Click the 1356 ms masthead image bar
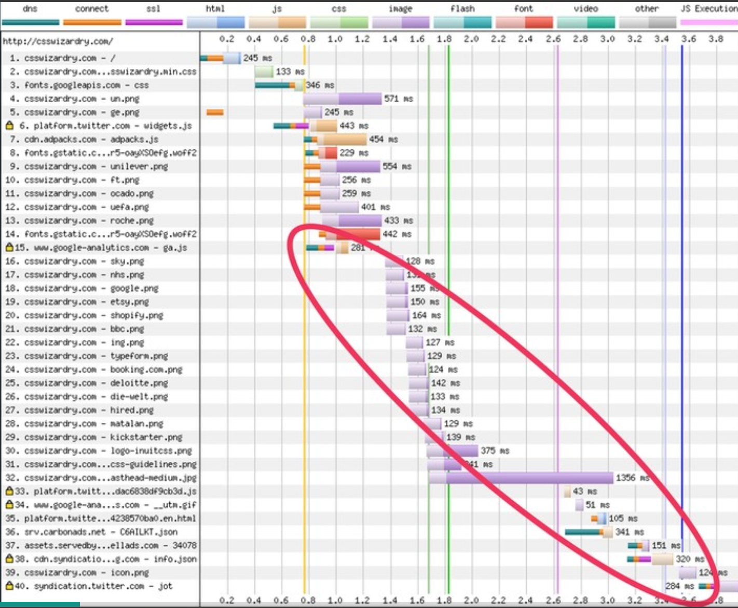738x608 pixels. click(x=521, y=477)
